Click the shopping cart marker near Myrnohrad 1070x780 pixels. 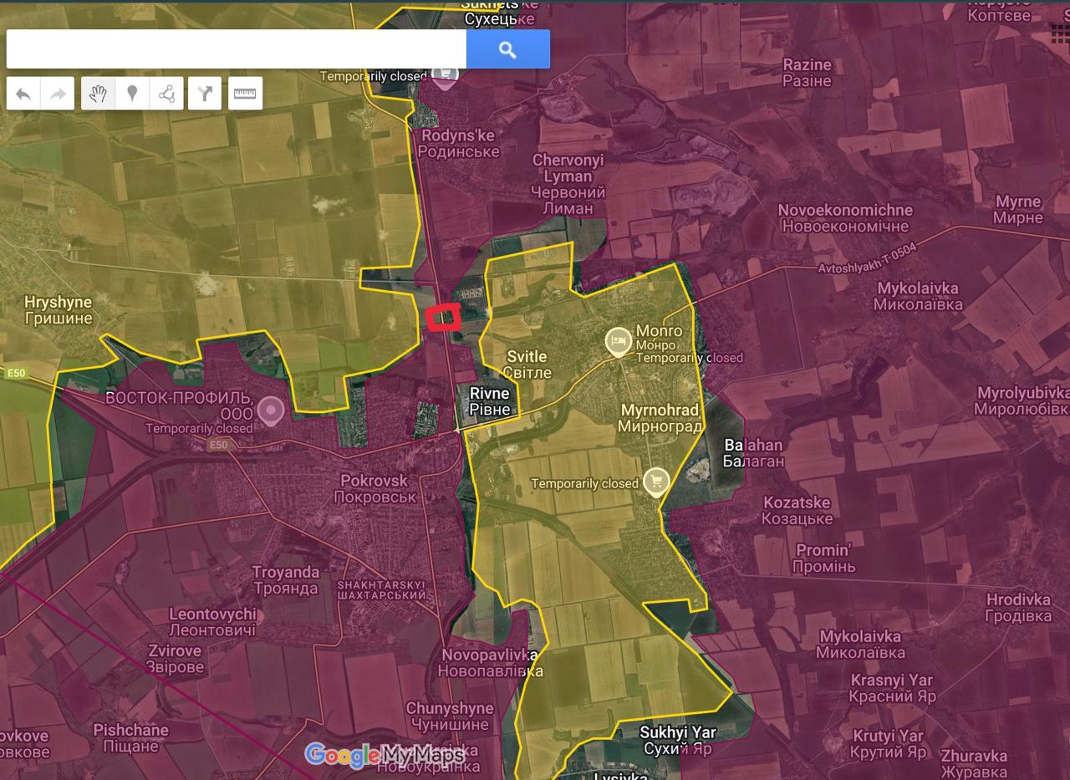[x=656, y=482]
